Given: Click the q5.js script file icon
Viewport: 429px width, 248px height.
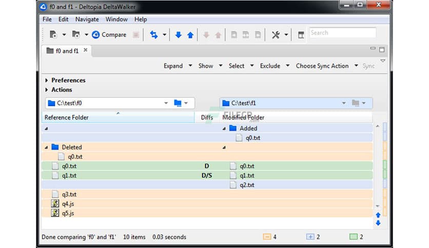Looking at the screenshot, I should pyautogui.click(x=55, y=213).
